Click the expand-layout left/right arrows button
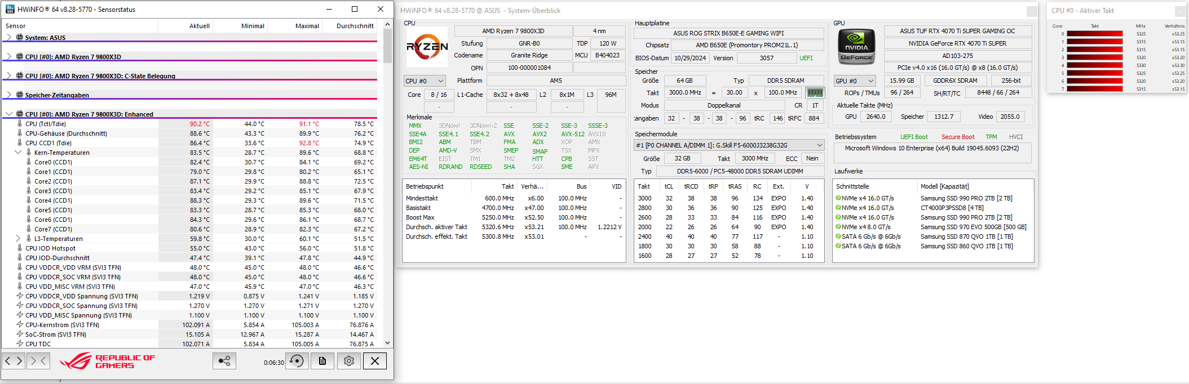1189x384 pixels. pos(14,361)
